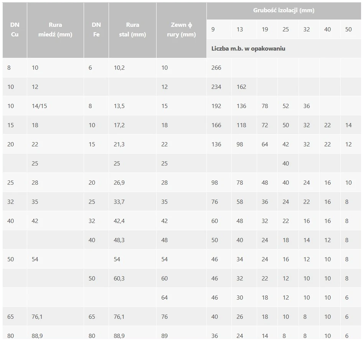Screen dimensions: 363x341
Task: Select the steel pipe value '17,2'
Action: click(119, 125)
